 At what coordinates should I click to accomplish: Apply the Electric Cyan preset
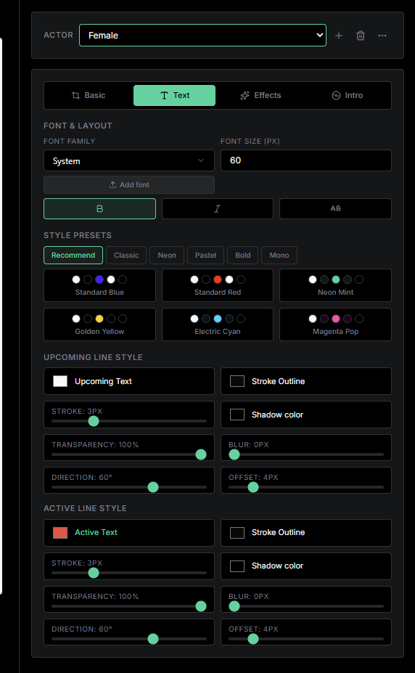pyautogui.click(x=218, y=325)
